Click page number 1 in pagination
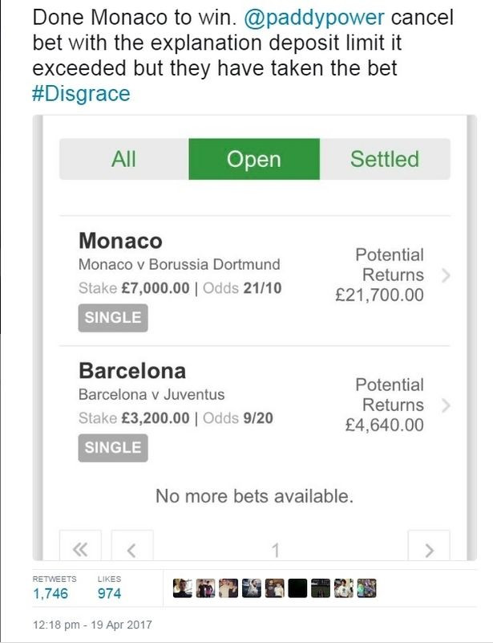 (275, 550)
